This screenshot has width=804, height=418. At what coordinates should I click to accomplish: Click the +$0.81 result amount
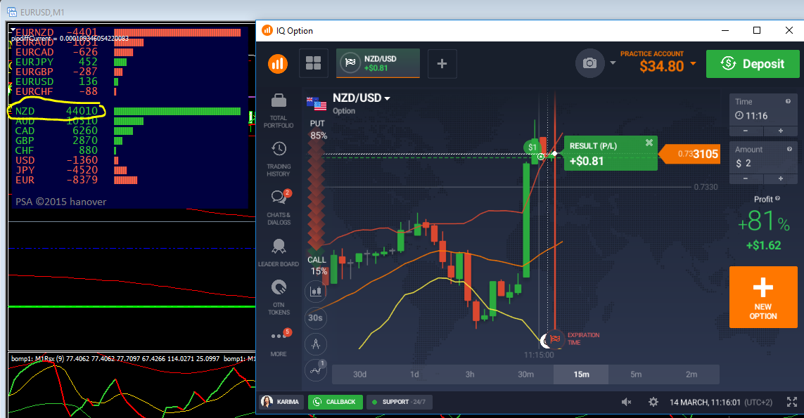587,161
